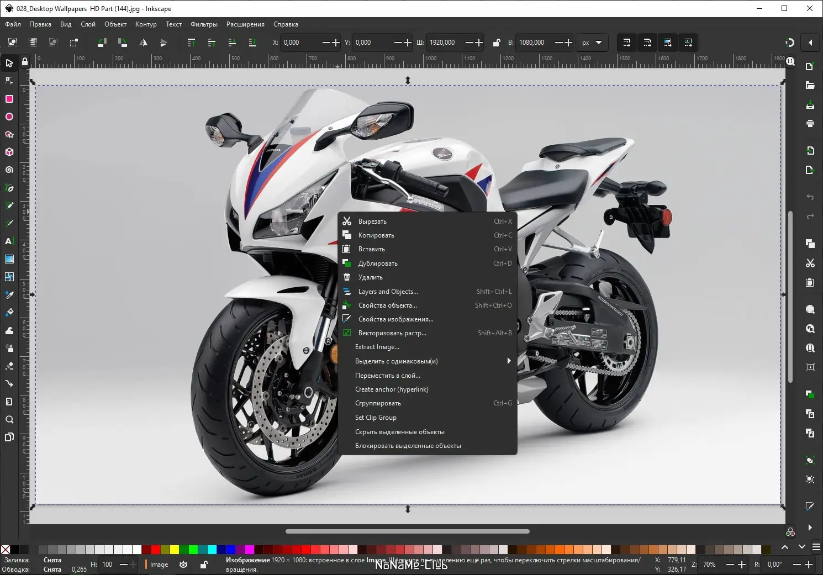Open the Файл menu
The width and height of the screenshot is (823, 575).
(x=13, y=24)
